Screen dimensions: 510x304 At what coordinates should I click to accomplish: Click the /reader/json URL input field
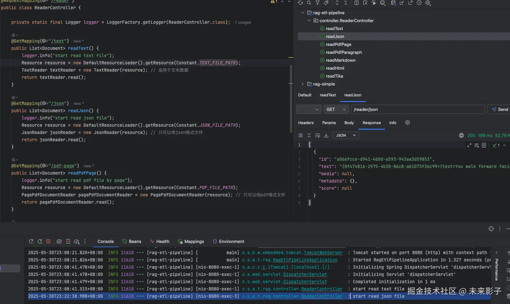click(x=417, y=110)
